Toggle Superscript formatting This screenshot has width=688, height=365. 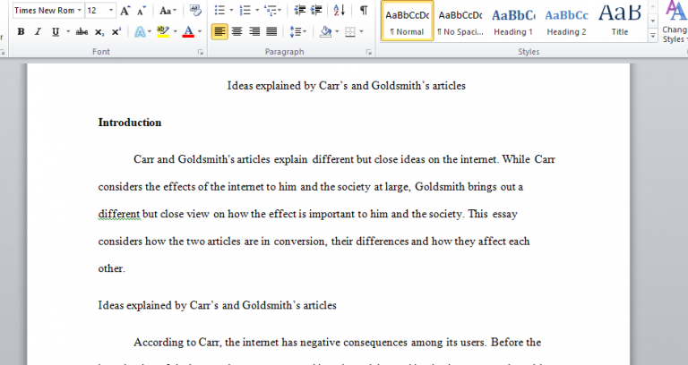[116, 32]
